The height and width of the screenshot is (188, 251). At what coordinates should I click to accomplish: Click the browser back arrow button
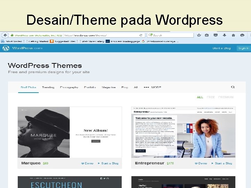[5, 35]
